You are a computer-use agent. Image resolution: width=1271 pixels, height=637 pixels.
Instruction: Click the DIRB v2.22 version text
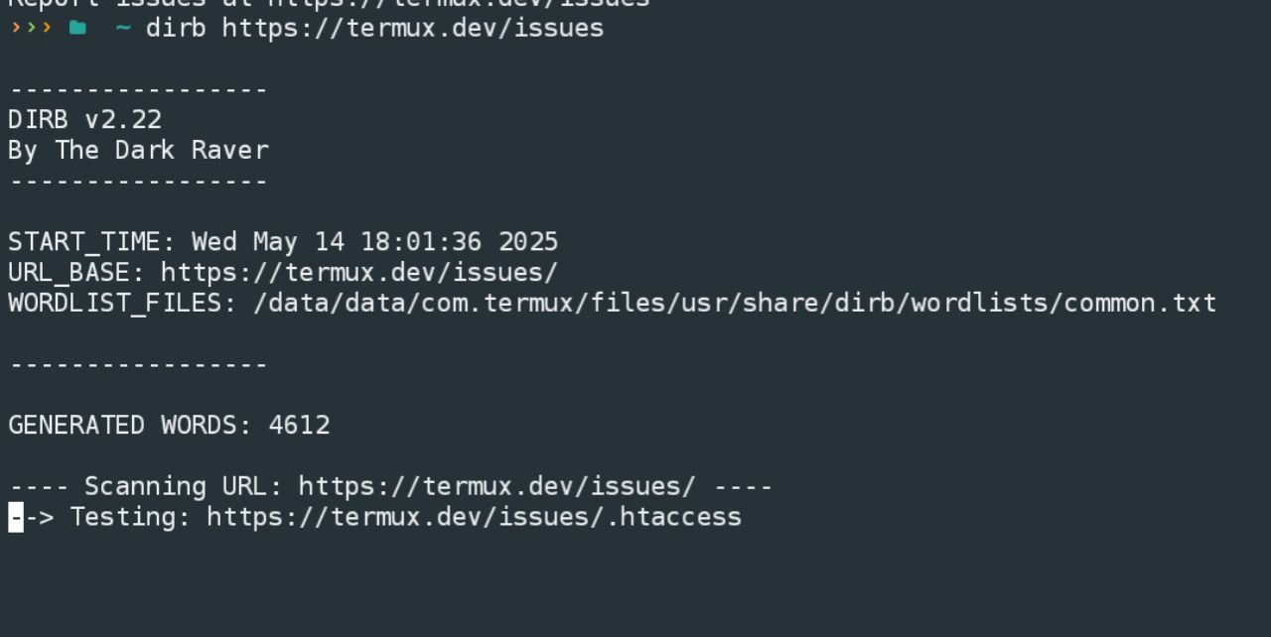tap(85, 120)
